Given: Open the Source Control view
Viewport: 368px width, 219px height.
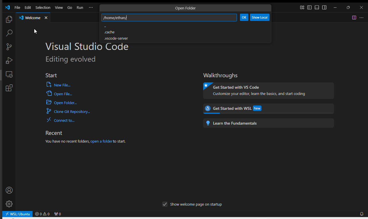Looking at the screenshot, I should pos(9,47).
